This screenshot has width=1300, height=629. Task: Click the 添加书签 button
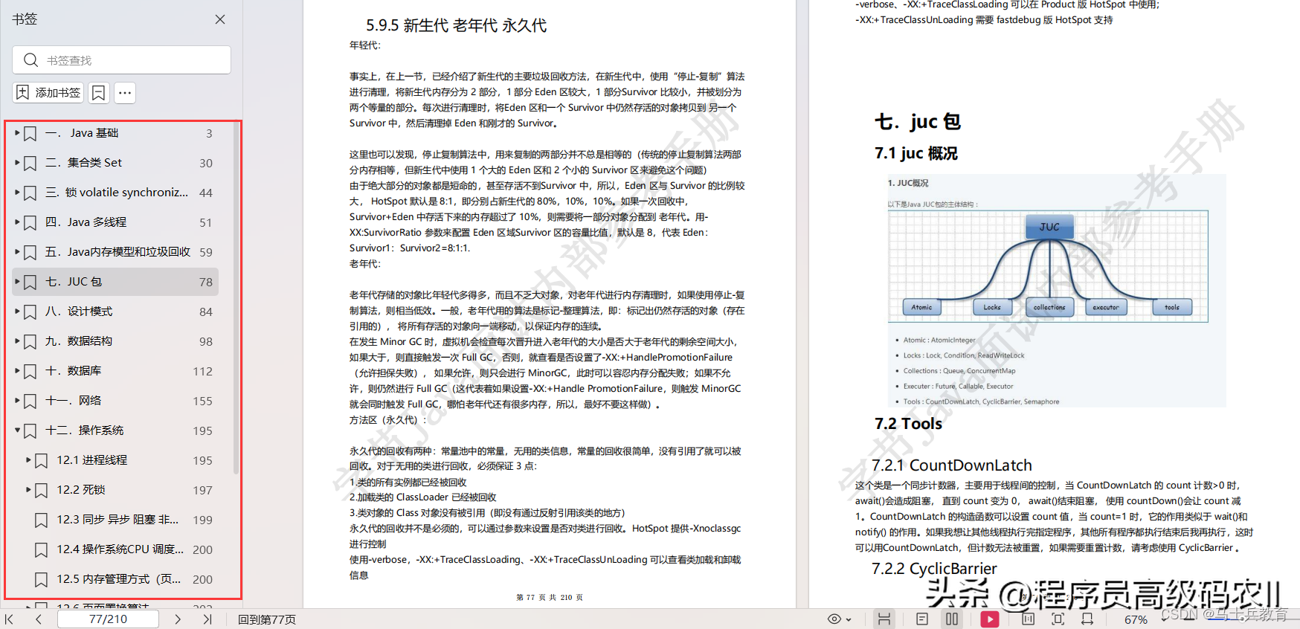point(48,93)
